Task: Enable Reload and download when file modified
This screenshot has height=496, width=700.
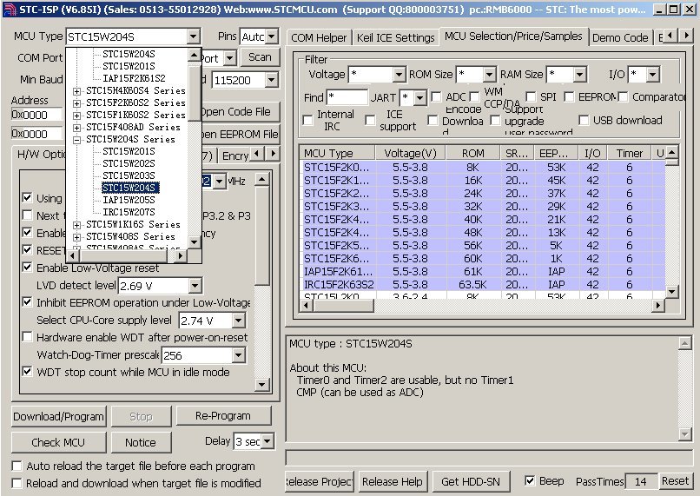Action: click(17, 483)
